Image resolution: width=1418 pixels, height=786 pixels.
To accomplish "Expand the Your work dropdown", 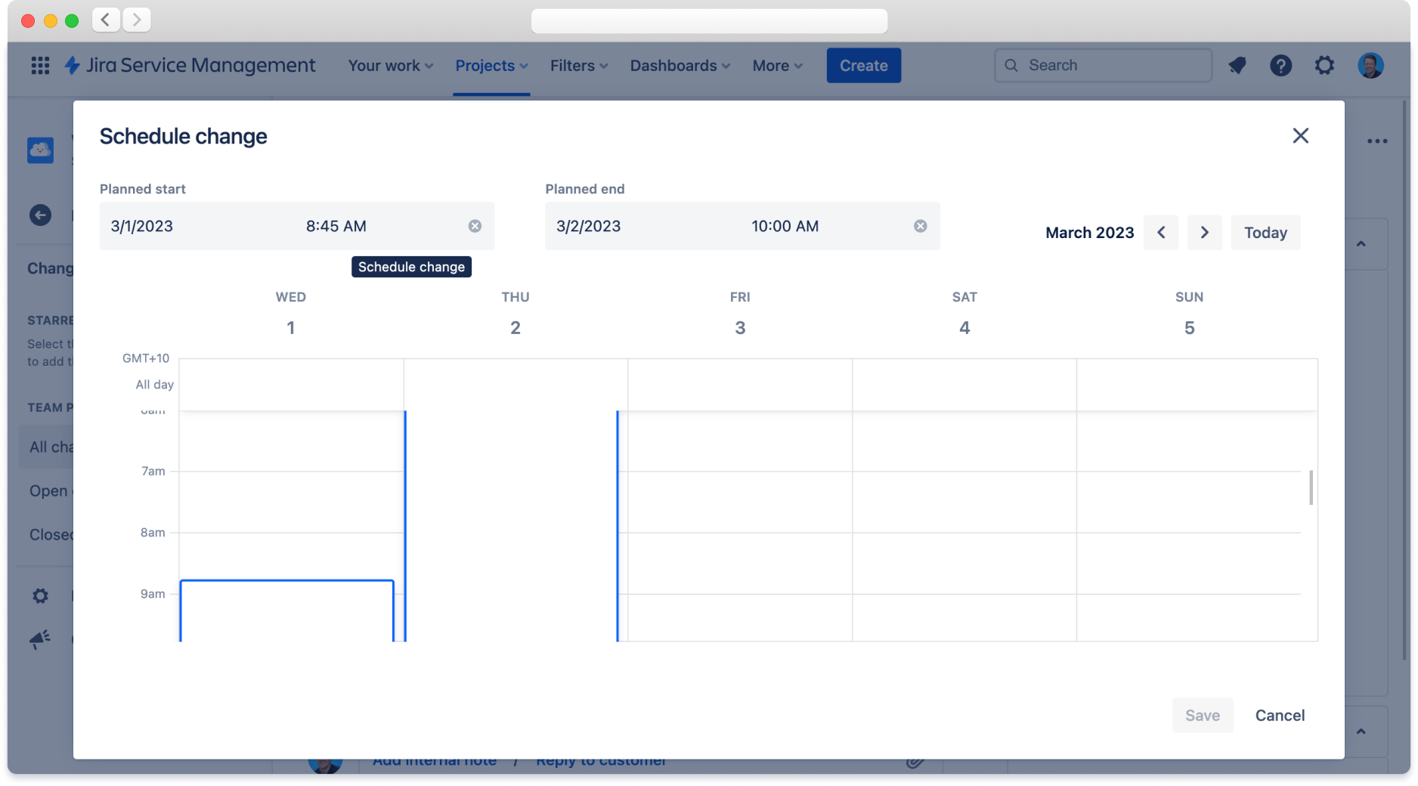I will [390, 66].
